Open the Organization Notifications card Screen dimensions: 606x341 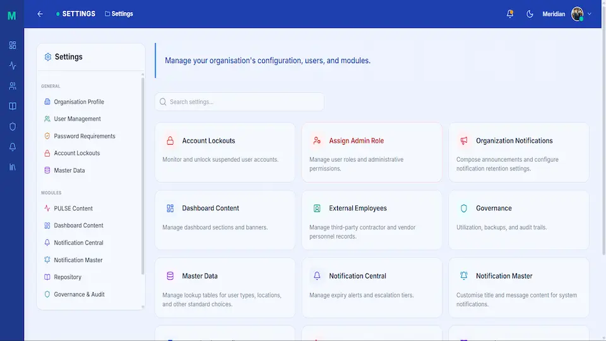(519, 152)
